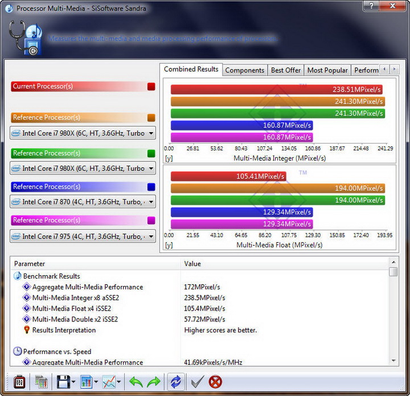The width and height of the screenshot is (410, 396).
Task: Select the Combined Results tab
Action: click(x=191, y=70)
